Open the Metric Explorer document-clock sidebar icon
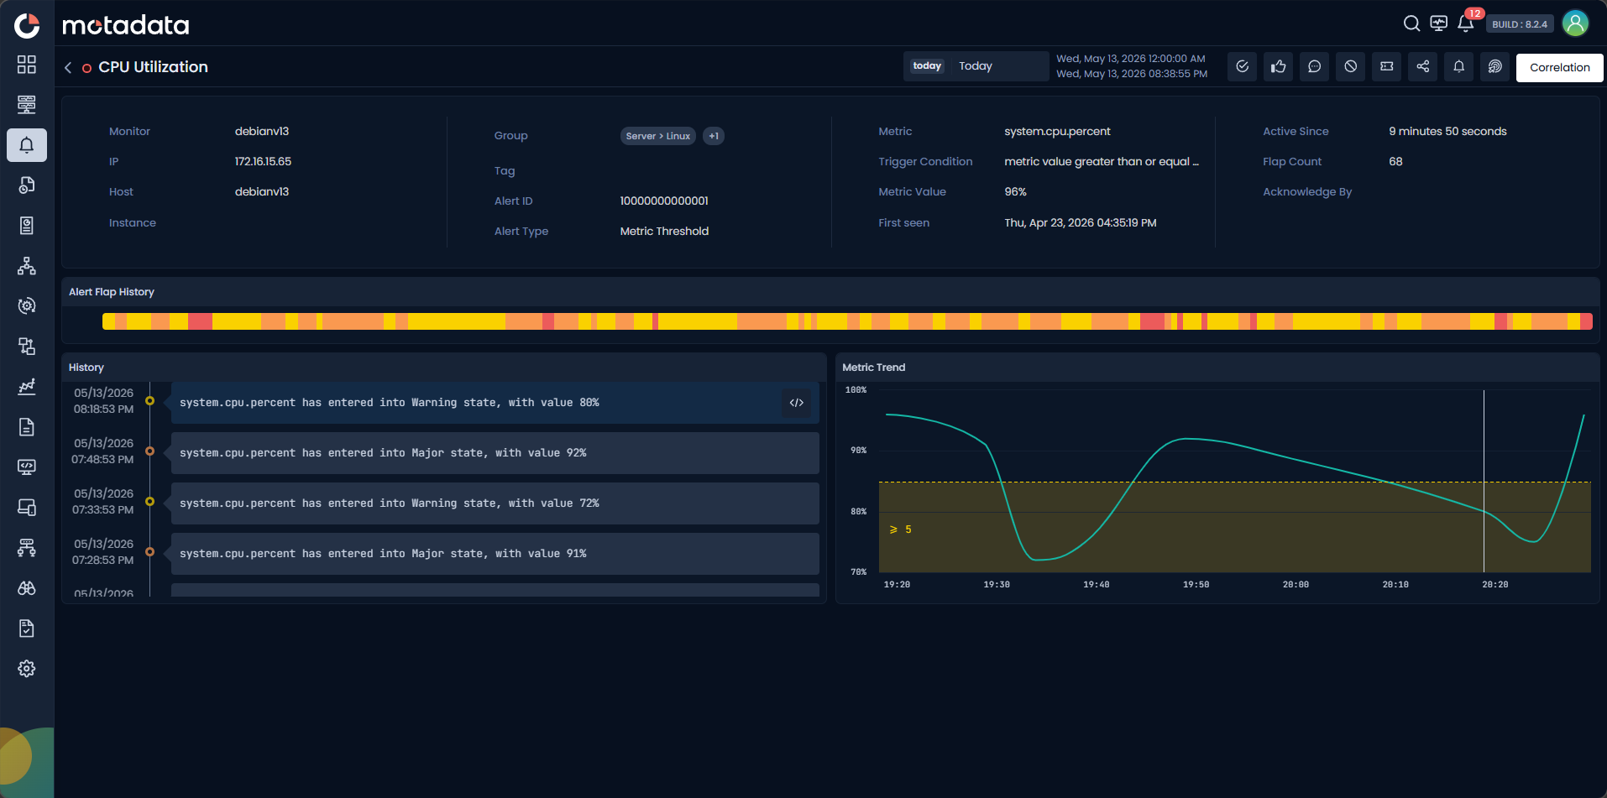Viewport: 1607px width, 798px height. pos(27,185)
